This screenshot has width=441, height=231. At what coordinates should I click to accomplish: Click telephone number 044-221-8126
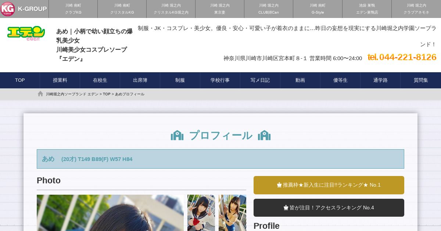click(x=402, y=57)
